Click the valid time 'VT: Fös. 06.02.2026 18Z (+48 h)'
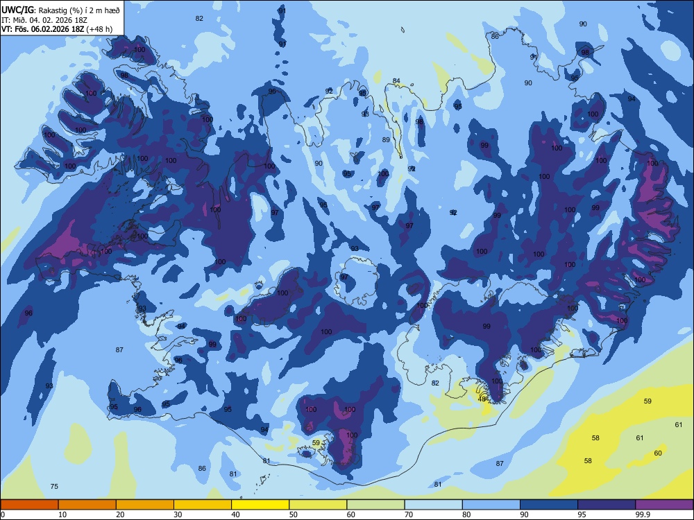 click(57, 29)
